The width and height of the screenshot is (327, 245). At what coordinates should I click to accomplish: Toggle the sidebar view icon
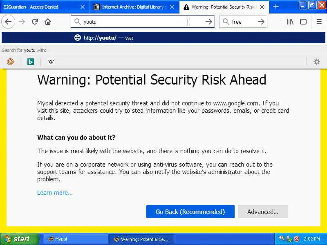303,22
